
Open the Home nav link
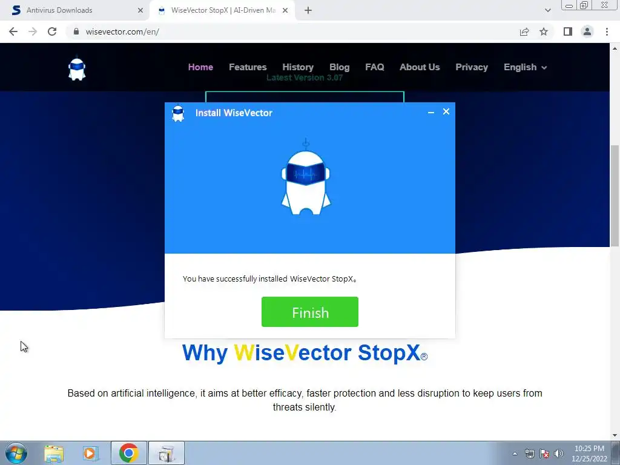click(x=200, y=67)
